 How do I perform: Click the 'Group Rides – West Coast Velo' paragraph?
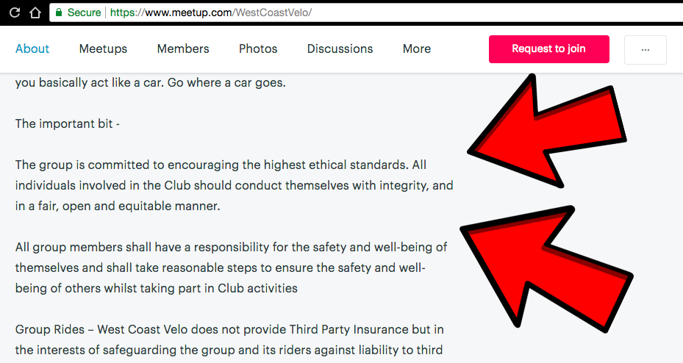point(229,339)
